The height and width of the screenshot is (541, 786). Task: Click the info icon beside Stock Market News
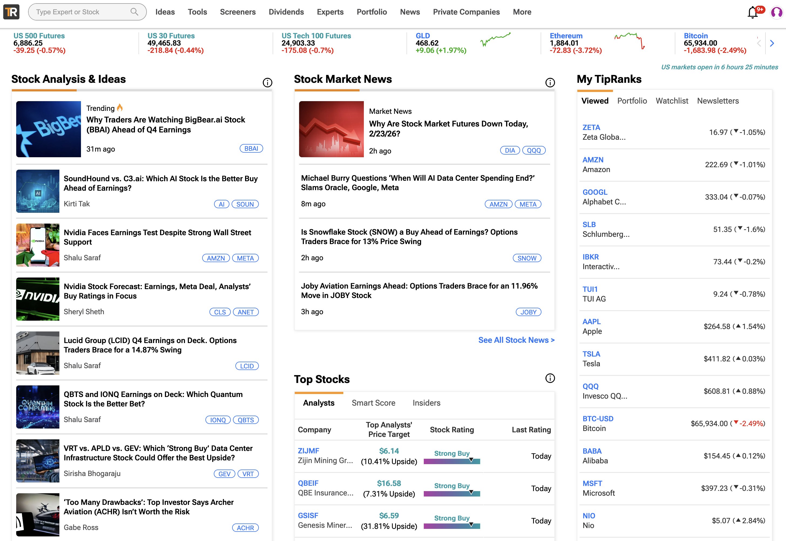point(550,82)
